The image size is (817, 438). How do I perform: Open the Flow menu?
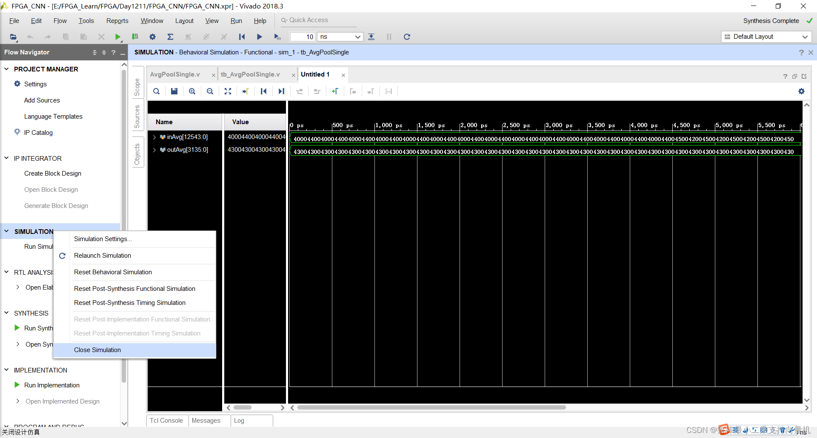point(60,21)
